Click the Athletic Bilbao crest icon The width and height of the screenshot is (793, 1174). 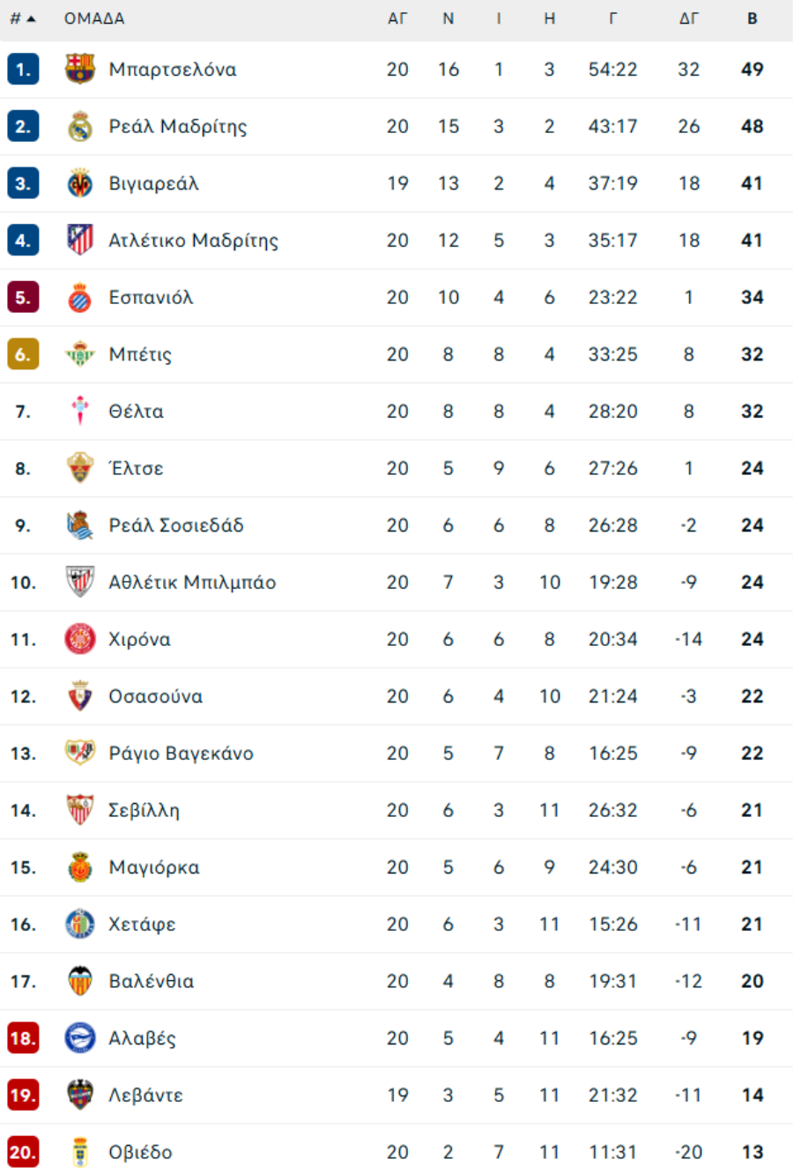(x=80, y=582)
